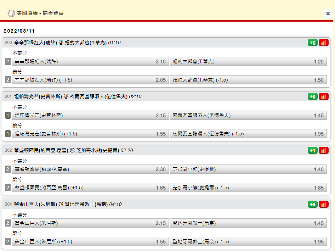This screenshot has height=251, width=335.
Task: Open stats chart icon for game 204
Action: pyautogui.click(x=323, y=205)
